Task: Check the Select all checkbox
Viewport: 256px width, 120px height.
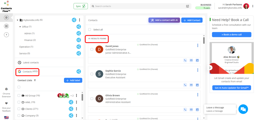Action: (x=90, y=30)
